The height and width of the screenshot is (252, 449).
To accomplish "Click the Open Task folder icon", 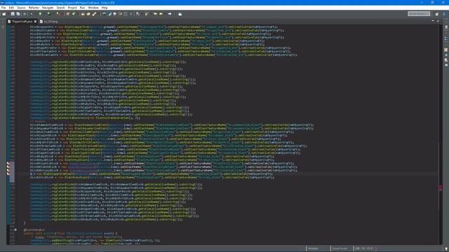I will pos(88,14).
